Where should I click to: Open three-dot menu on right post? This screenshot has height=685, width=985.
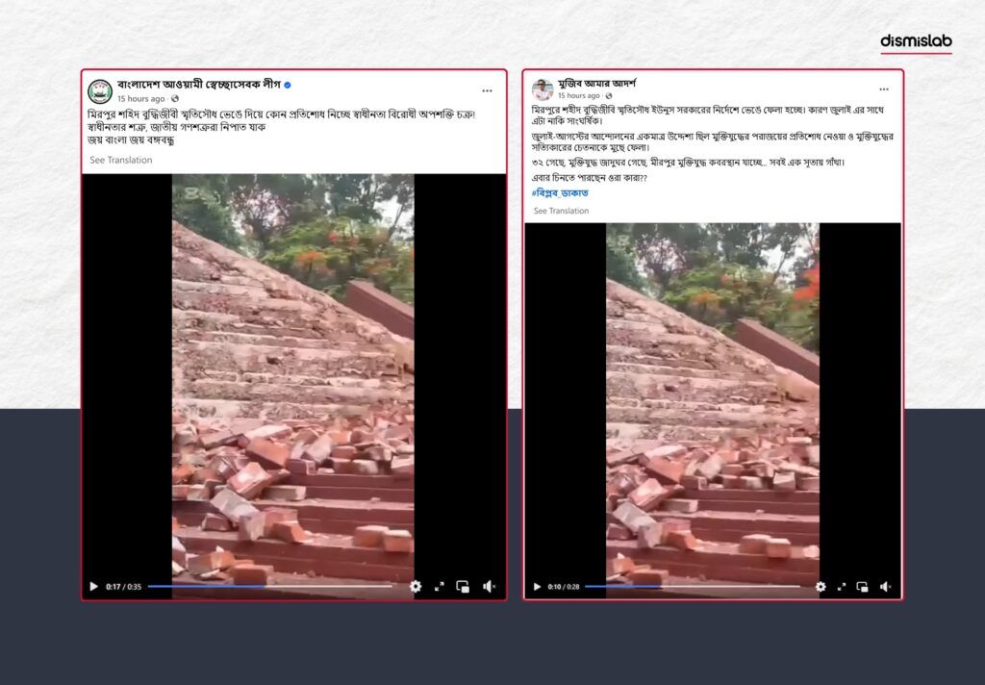pyautogui.click(x=884, y=89)
